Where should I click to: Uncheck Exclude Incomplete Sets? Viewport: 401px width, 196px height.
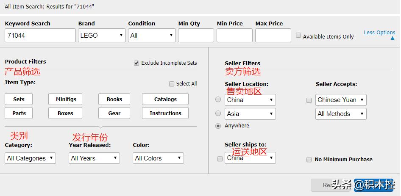136,63
